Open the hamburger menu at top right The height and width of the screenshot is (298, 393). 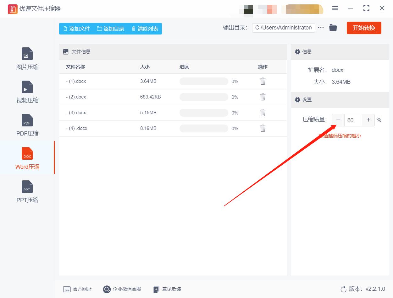[x=335, y=8]
